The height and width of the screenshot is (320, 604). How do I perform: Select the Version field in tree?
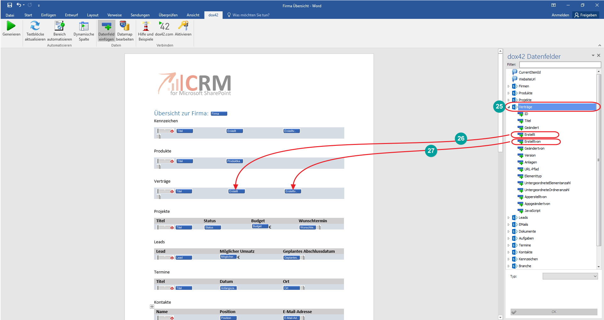click(x=530, y=155)
